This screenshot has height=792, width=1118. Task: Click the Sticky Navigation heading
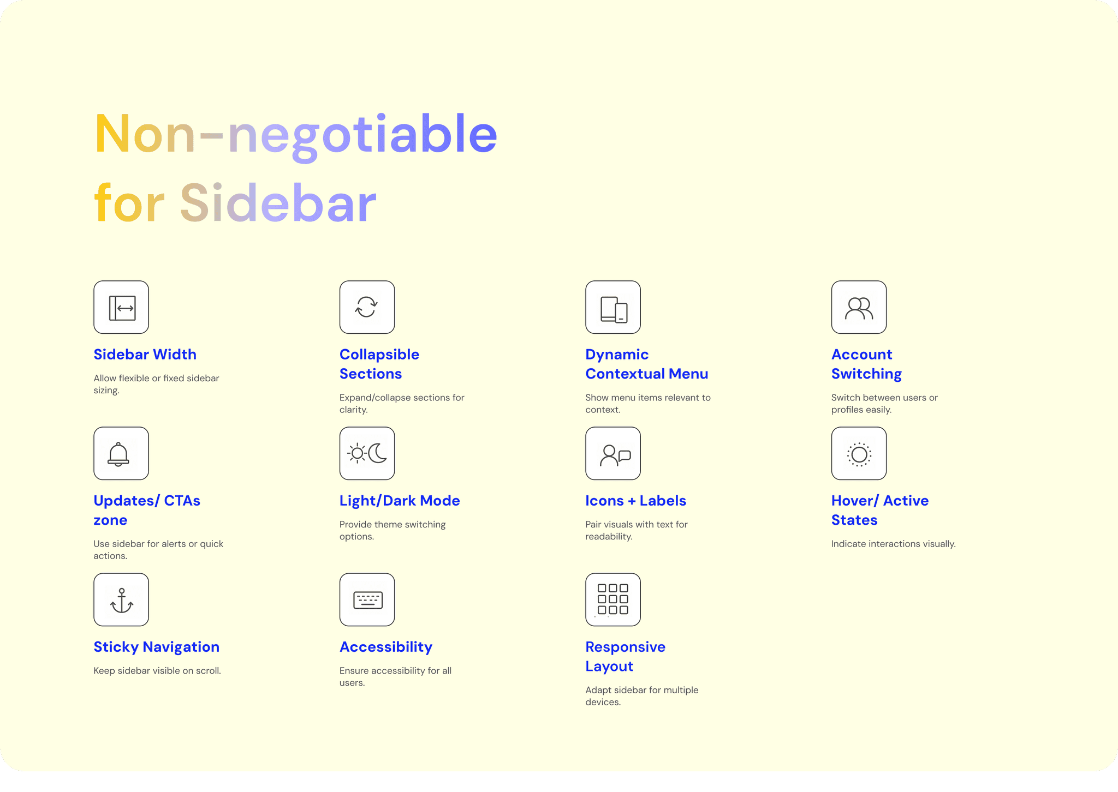(156, 647)
